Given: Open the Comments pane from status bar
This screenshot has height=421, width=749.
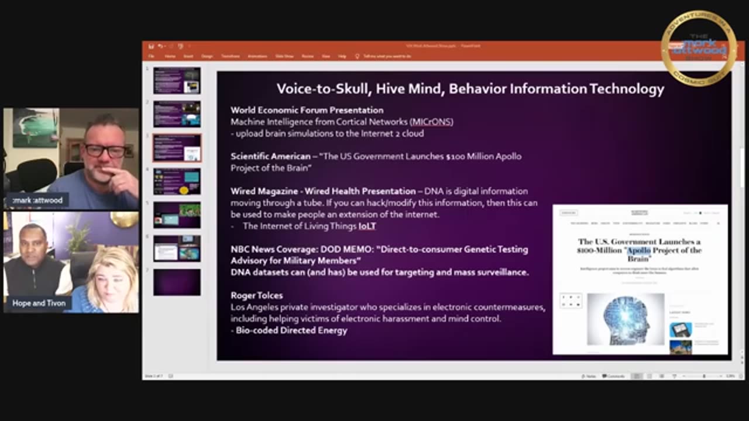Looking at the screenshot, I should [613, 376].
